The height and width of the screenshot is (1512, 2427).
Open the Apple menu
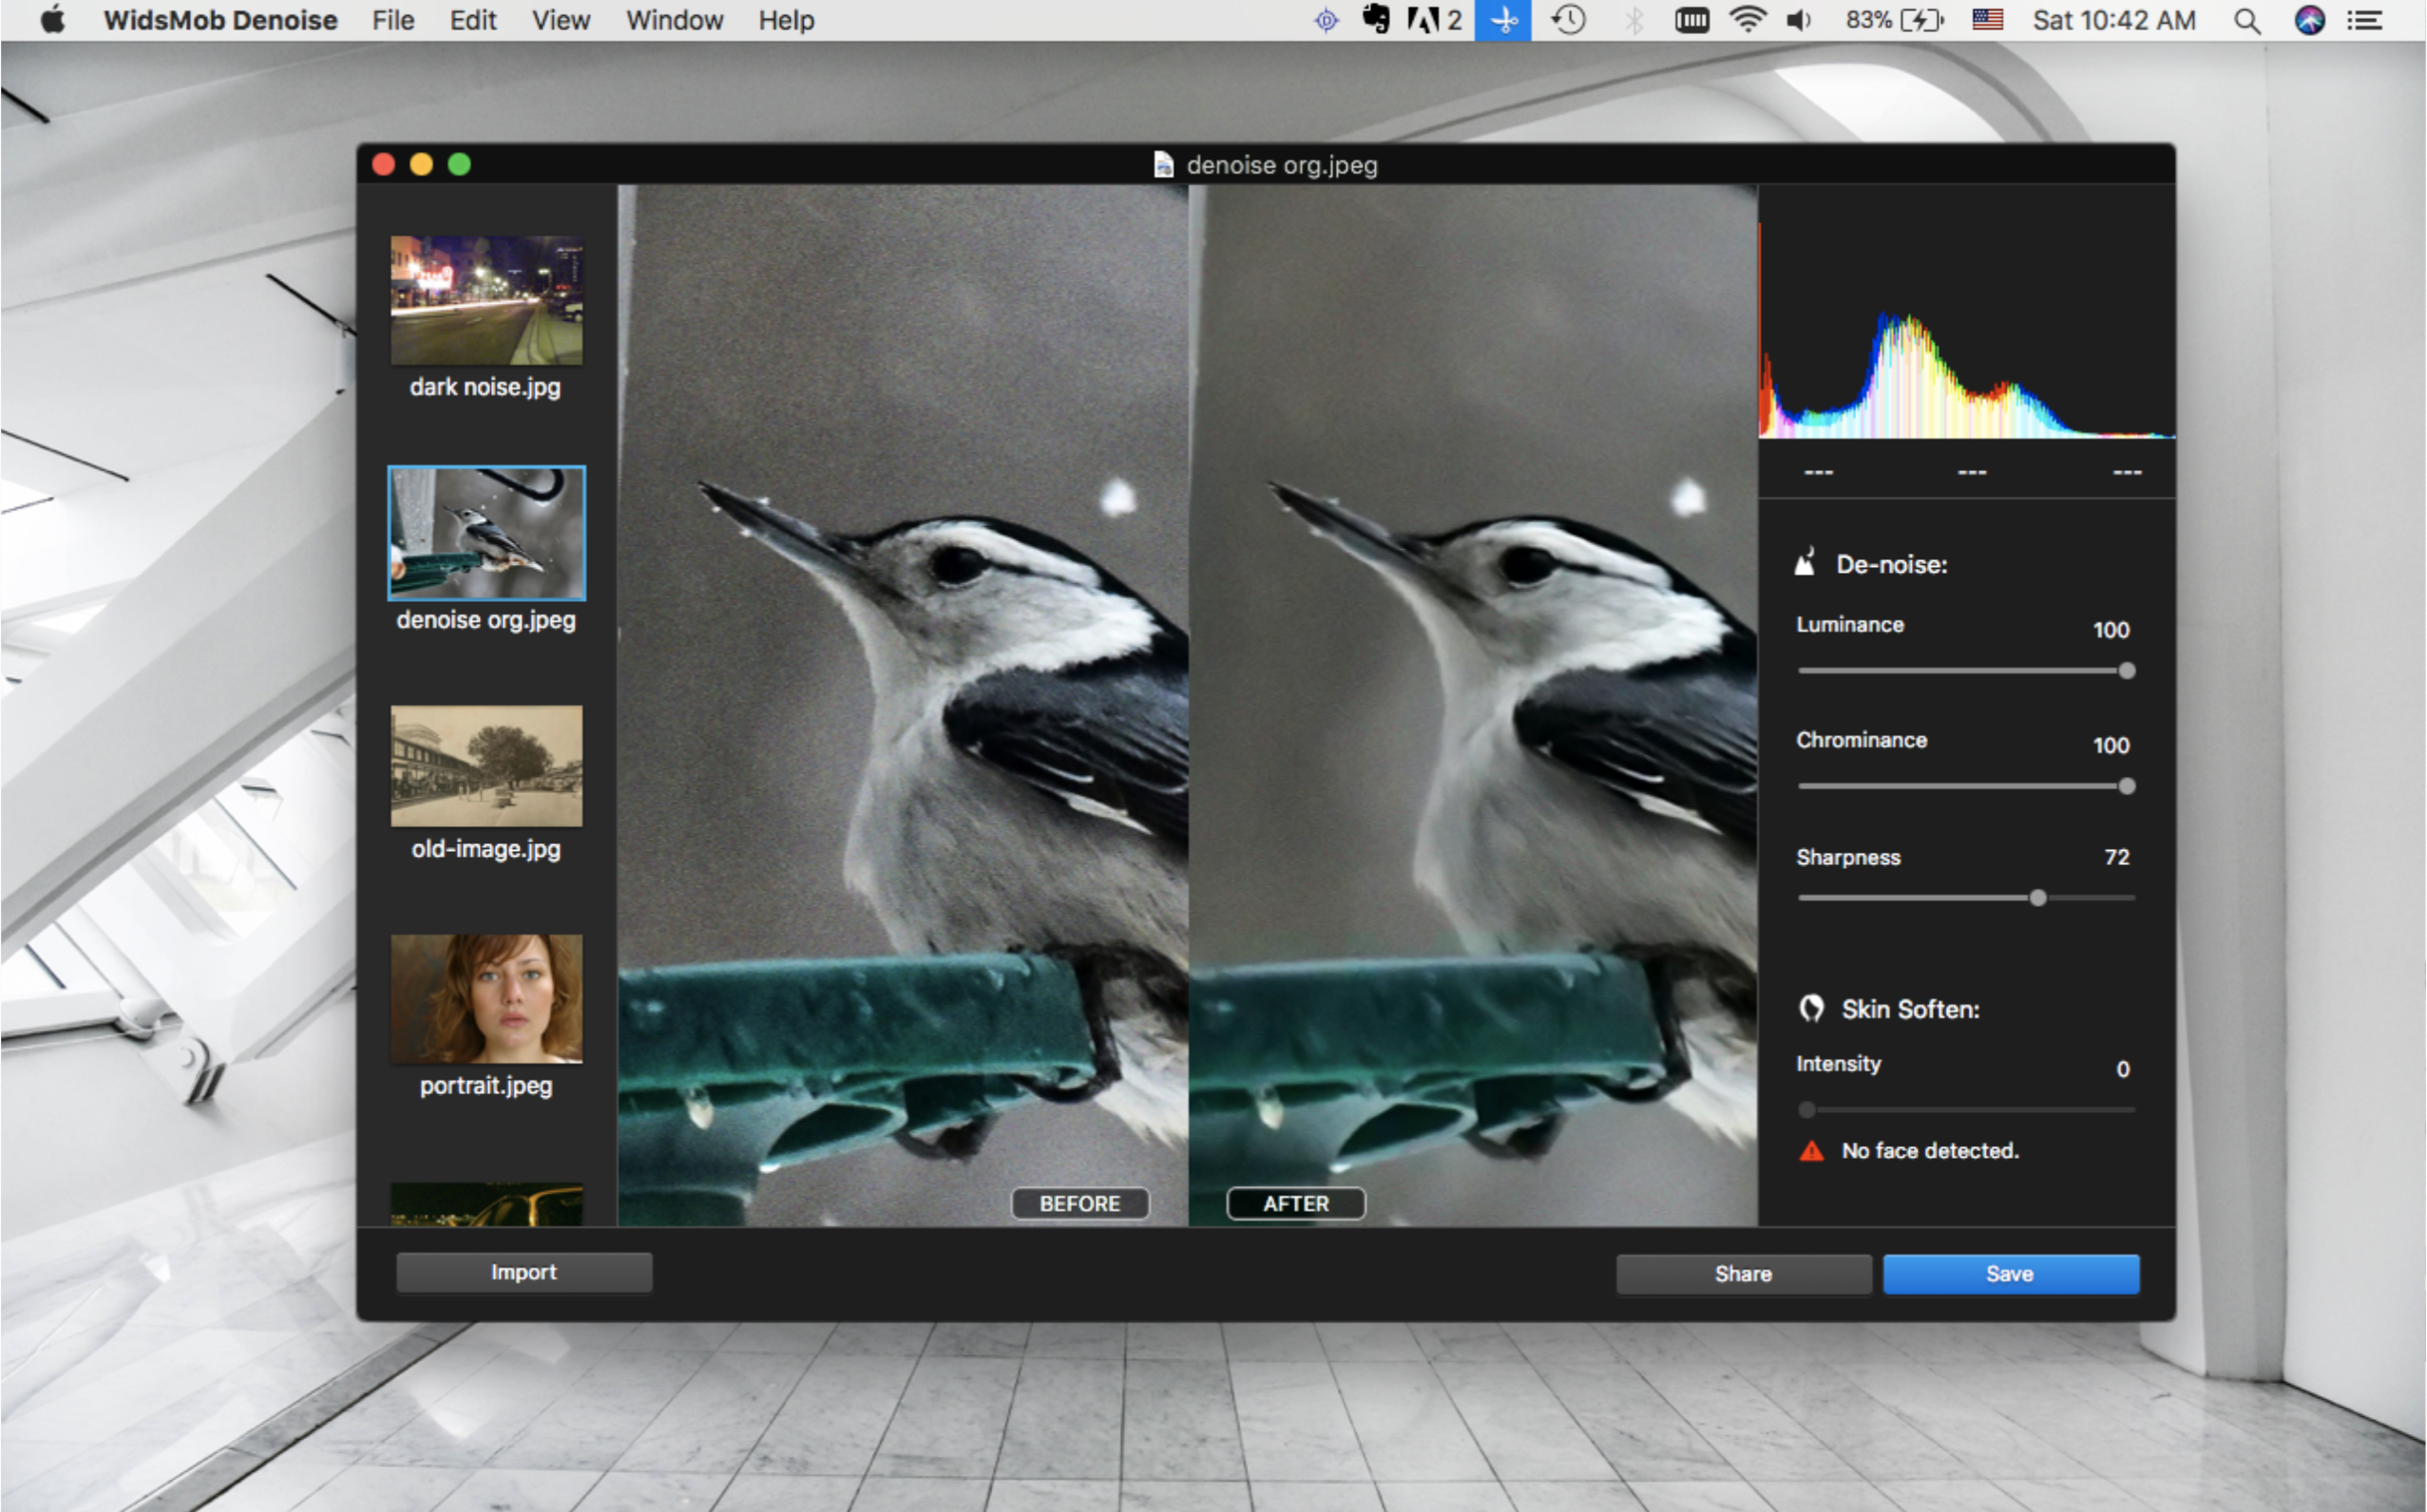pyautogui.click(x=52, y=21)
